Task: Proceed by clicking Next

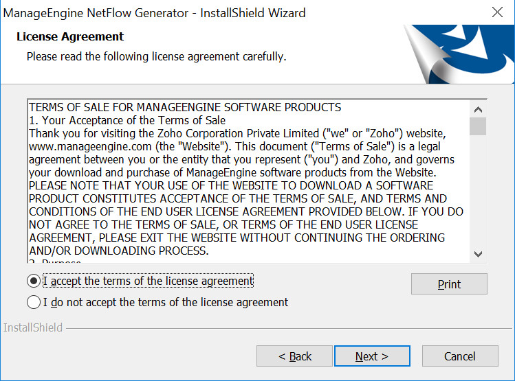Action: [x=372, y=356]
